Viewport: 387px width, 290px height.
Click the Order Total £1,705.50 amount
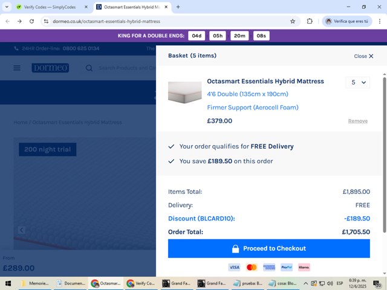click(x=356, y=232)
